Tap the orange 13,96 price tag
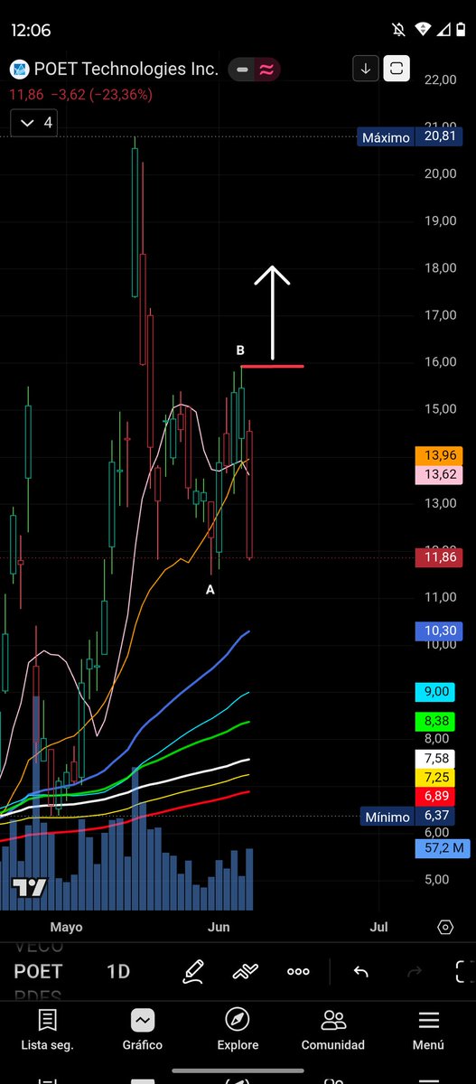 tap(437, 456)
